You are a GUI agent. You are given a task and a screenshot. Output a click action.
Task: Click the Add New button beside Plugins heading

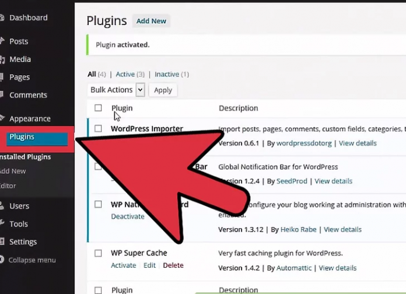pyautogui.click(x=151, y=21)
